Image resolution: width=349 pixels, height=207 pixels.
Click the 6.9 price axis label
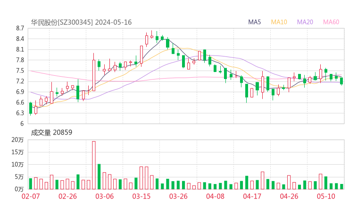20,92
